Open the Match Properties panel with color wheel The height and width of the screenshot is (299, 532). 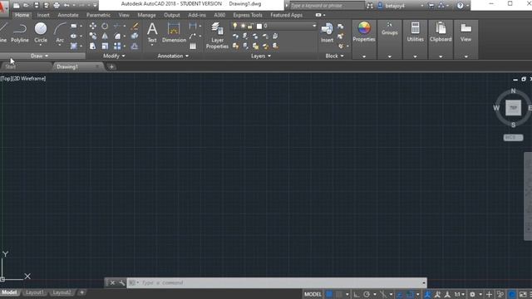pyautogui.click(x=364, y=33)
